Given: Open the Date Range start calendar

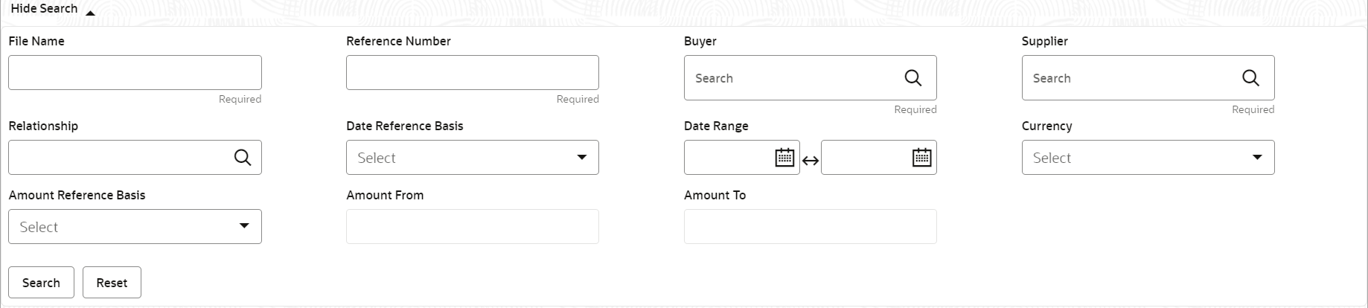Looking at the screenshot, I should [x=784, y=158].
